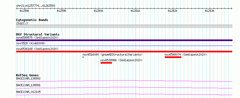
Task: Select the BACE2 NM_138991 magenta transcript line
Action: (x=124, y=88)
